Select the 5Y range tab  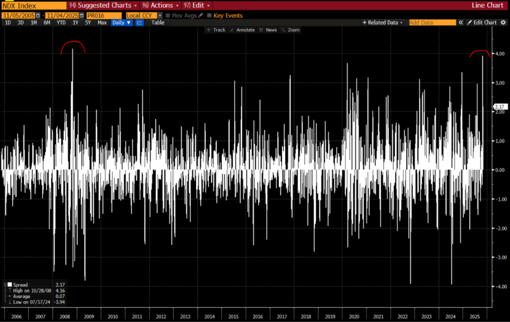pos(88,22)
